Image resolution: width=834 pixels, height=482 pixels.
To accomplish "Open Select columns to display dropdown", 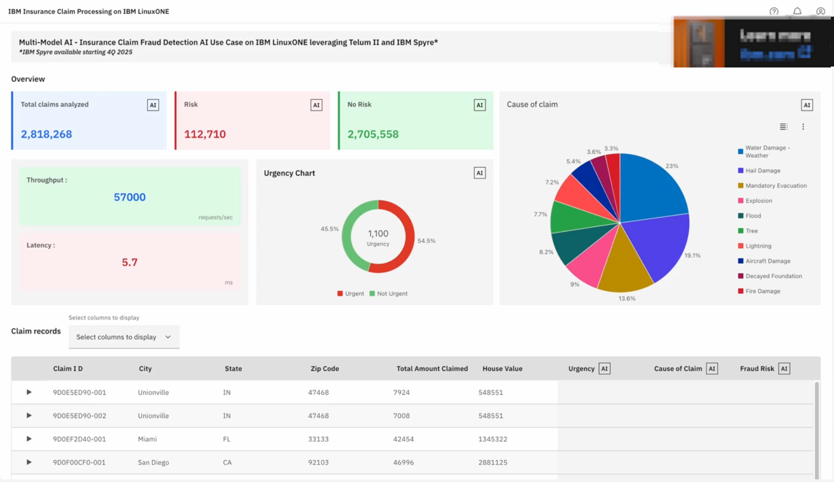I will pos(124,337).
